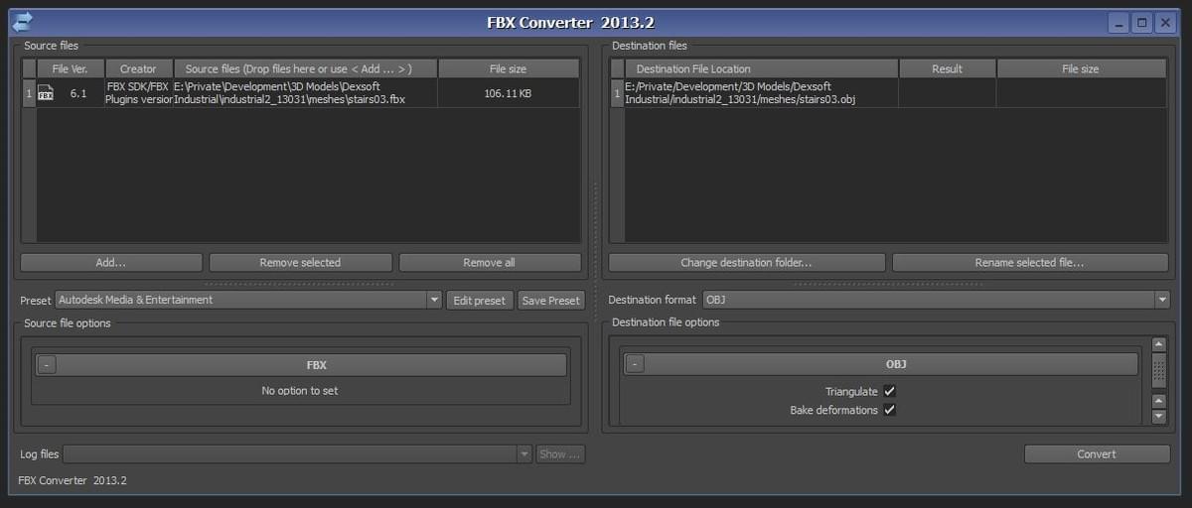Close the FBX Converter window

click(x=1165, y=23)
